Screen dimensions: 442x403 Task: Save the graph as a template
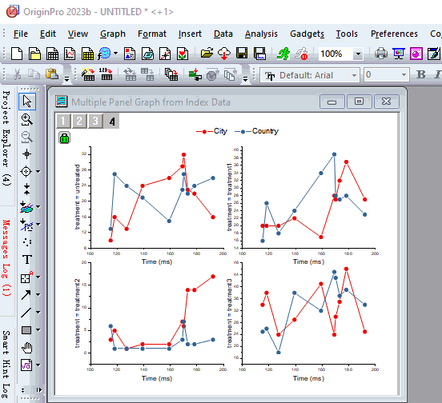coord(259,54)
